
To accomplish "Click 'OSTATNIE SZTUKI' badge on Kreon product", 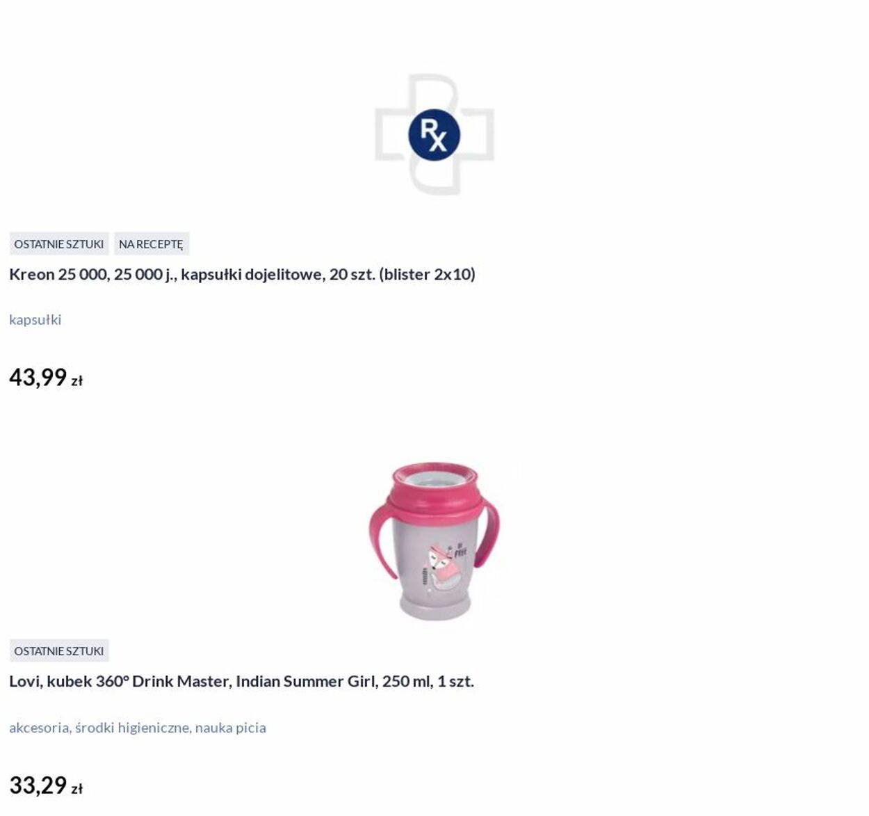I will click(x=59, y=244).
